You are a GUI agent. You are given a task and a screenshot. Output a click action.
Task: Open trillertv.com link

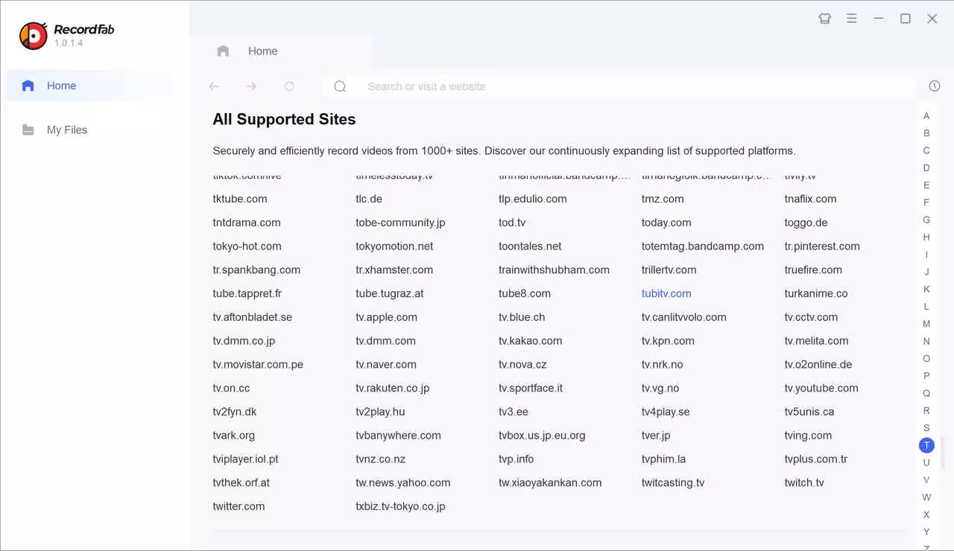[669, 270]
